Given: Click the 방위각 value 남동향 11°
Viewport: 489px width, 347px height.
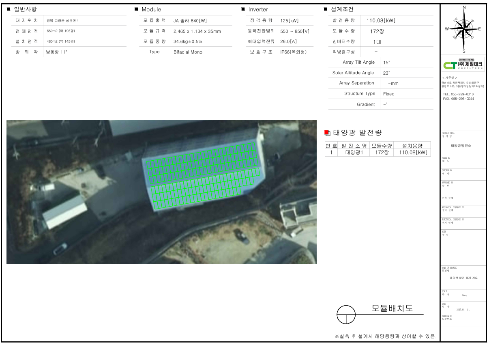Looking at the screenshot, I should (x=57, y=52).
